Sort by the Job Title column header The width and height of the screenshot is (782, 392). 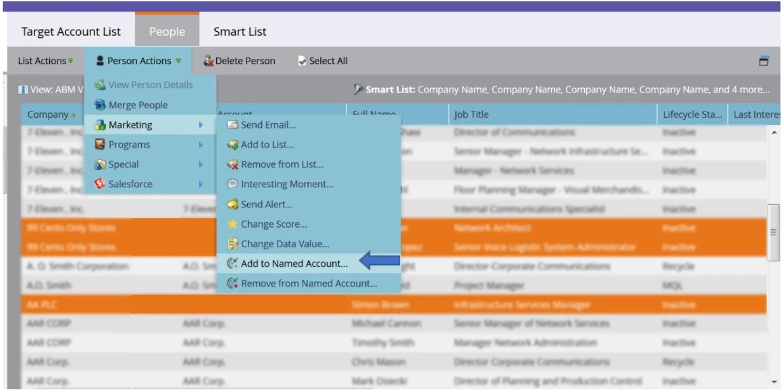[x=552, y=115]
